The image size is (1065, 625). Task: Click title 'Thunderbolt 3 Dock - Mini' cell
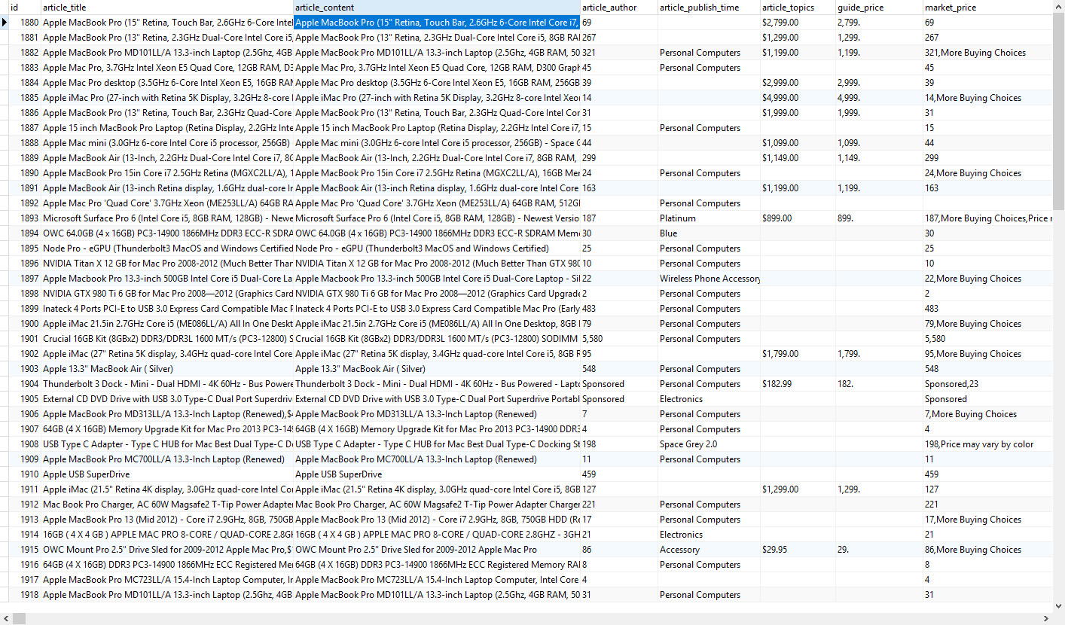(x=166, y=384)
